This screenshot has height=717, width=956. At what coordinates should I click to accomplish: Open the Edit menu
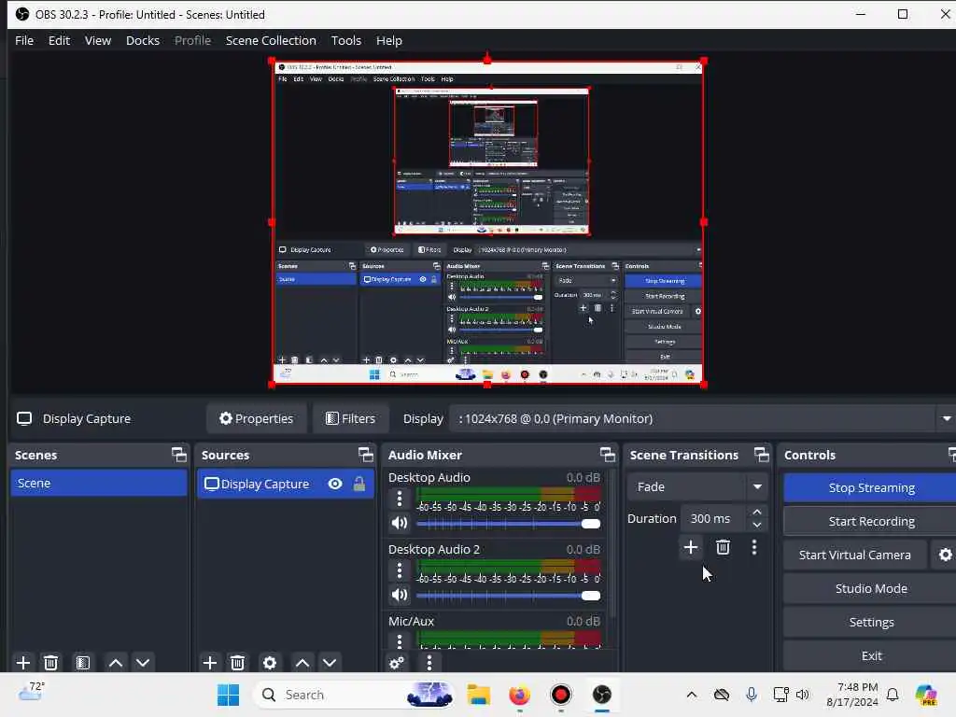pyautogui.click(x=59, y=40)
